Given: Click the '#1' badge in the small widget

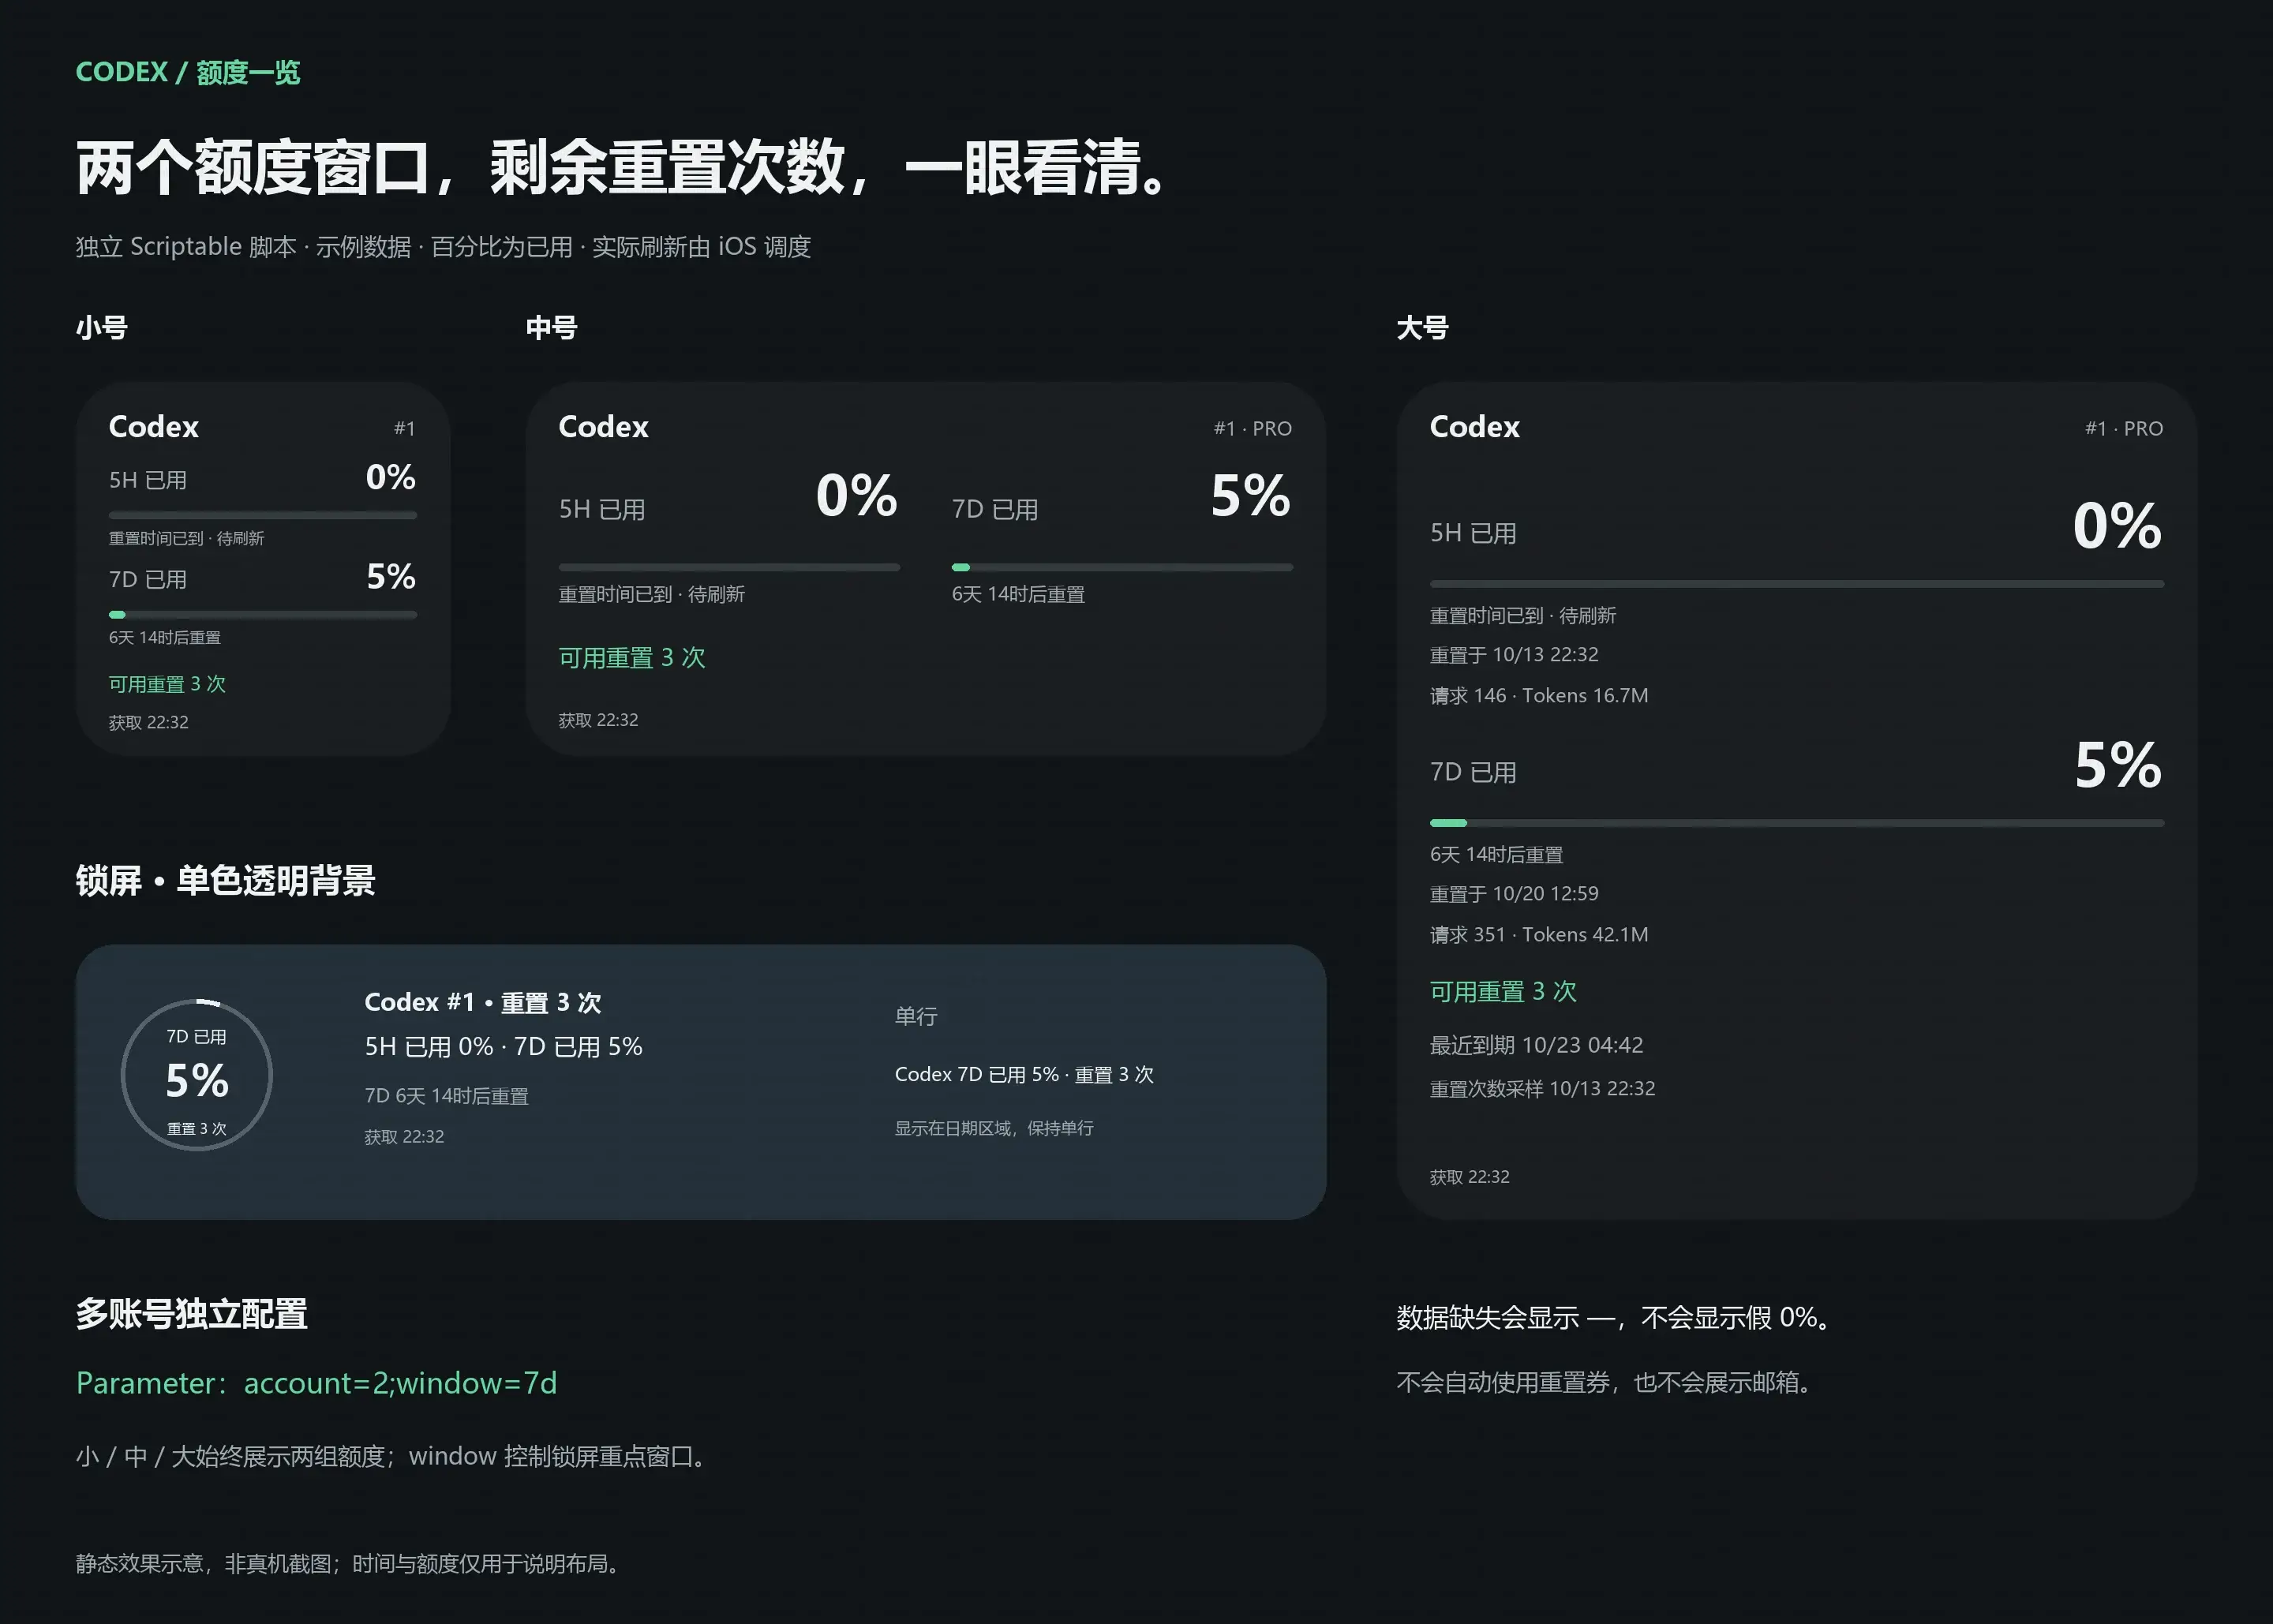Looking at the screenshot, I should pyautogui.click(x=404, y=428).
